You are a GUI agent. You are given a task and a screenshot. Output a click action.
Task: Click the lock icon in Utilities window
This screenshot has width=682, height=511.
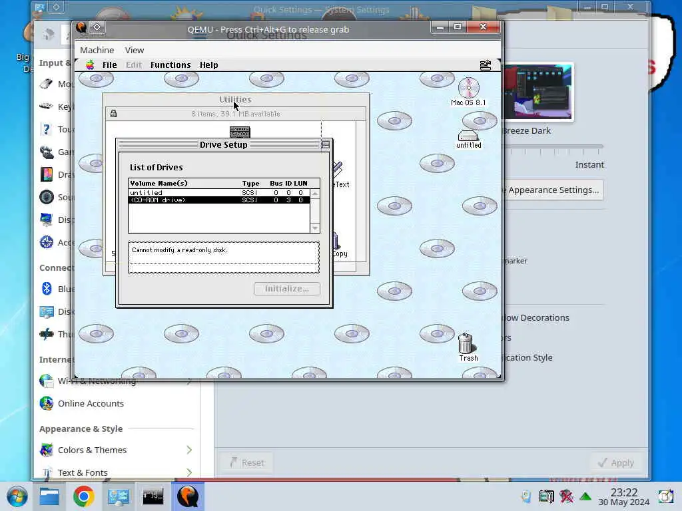pos(113,113)
